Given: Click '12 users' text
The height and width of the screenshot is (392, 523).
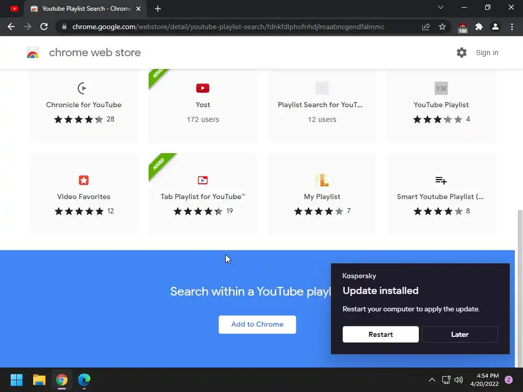Looking at the screenshot, I should point(322,119).
